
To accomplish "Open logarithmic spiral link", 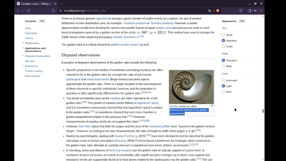I will click(x=147, y=103).
